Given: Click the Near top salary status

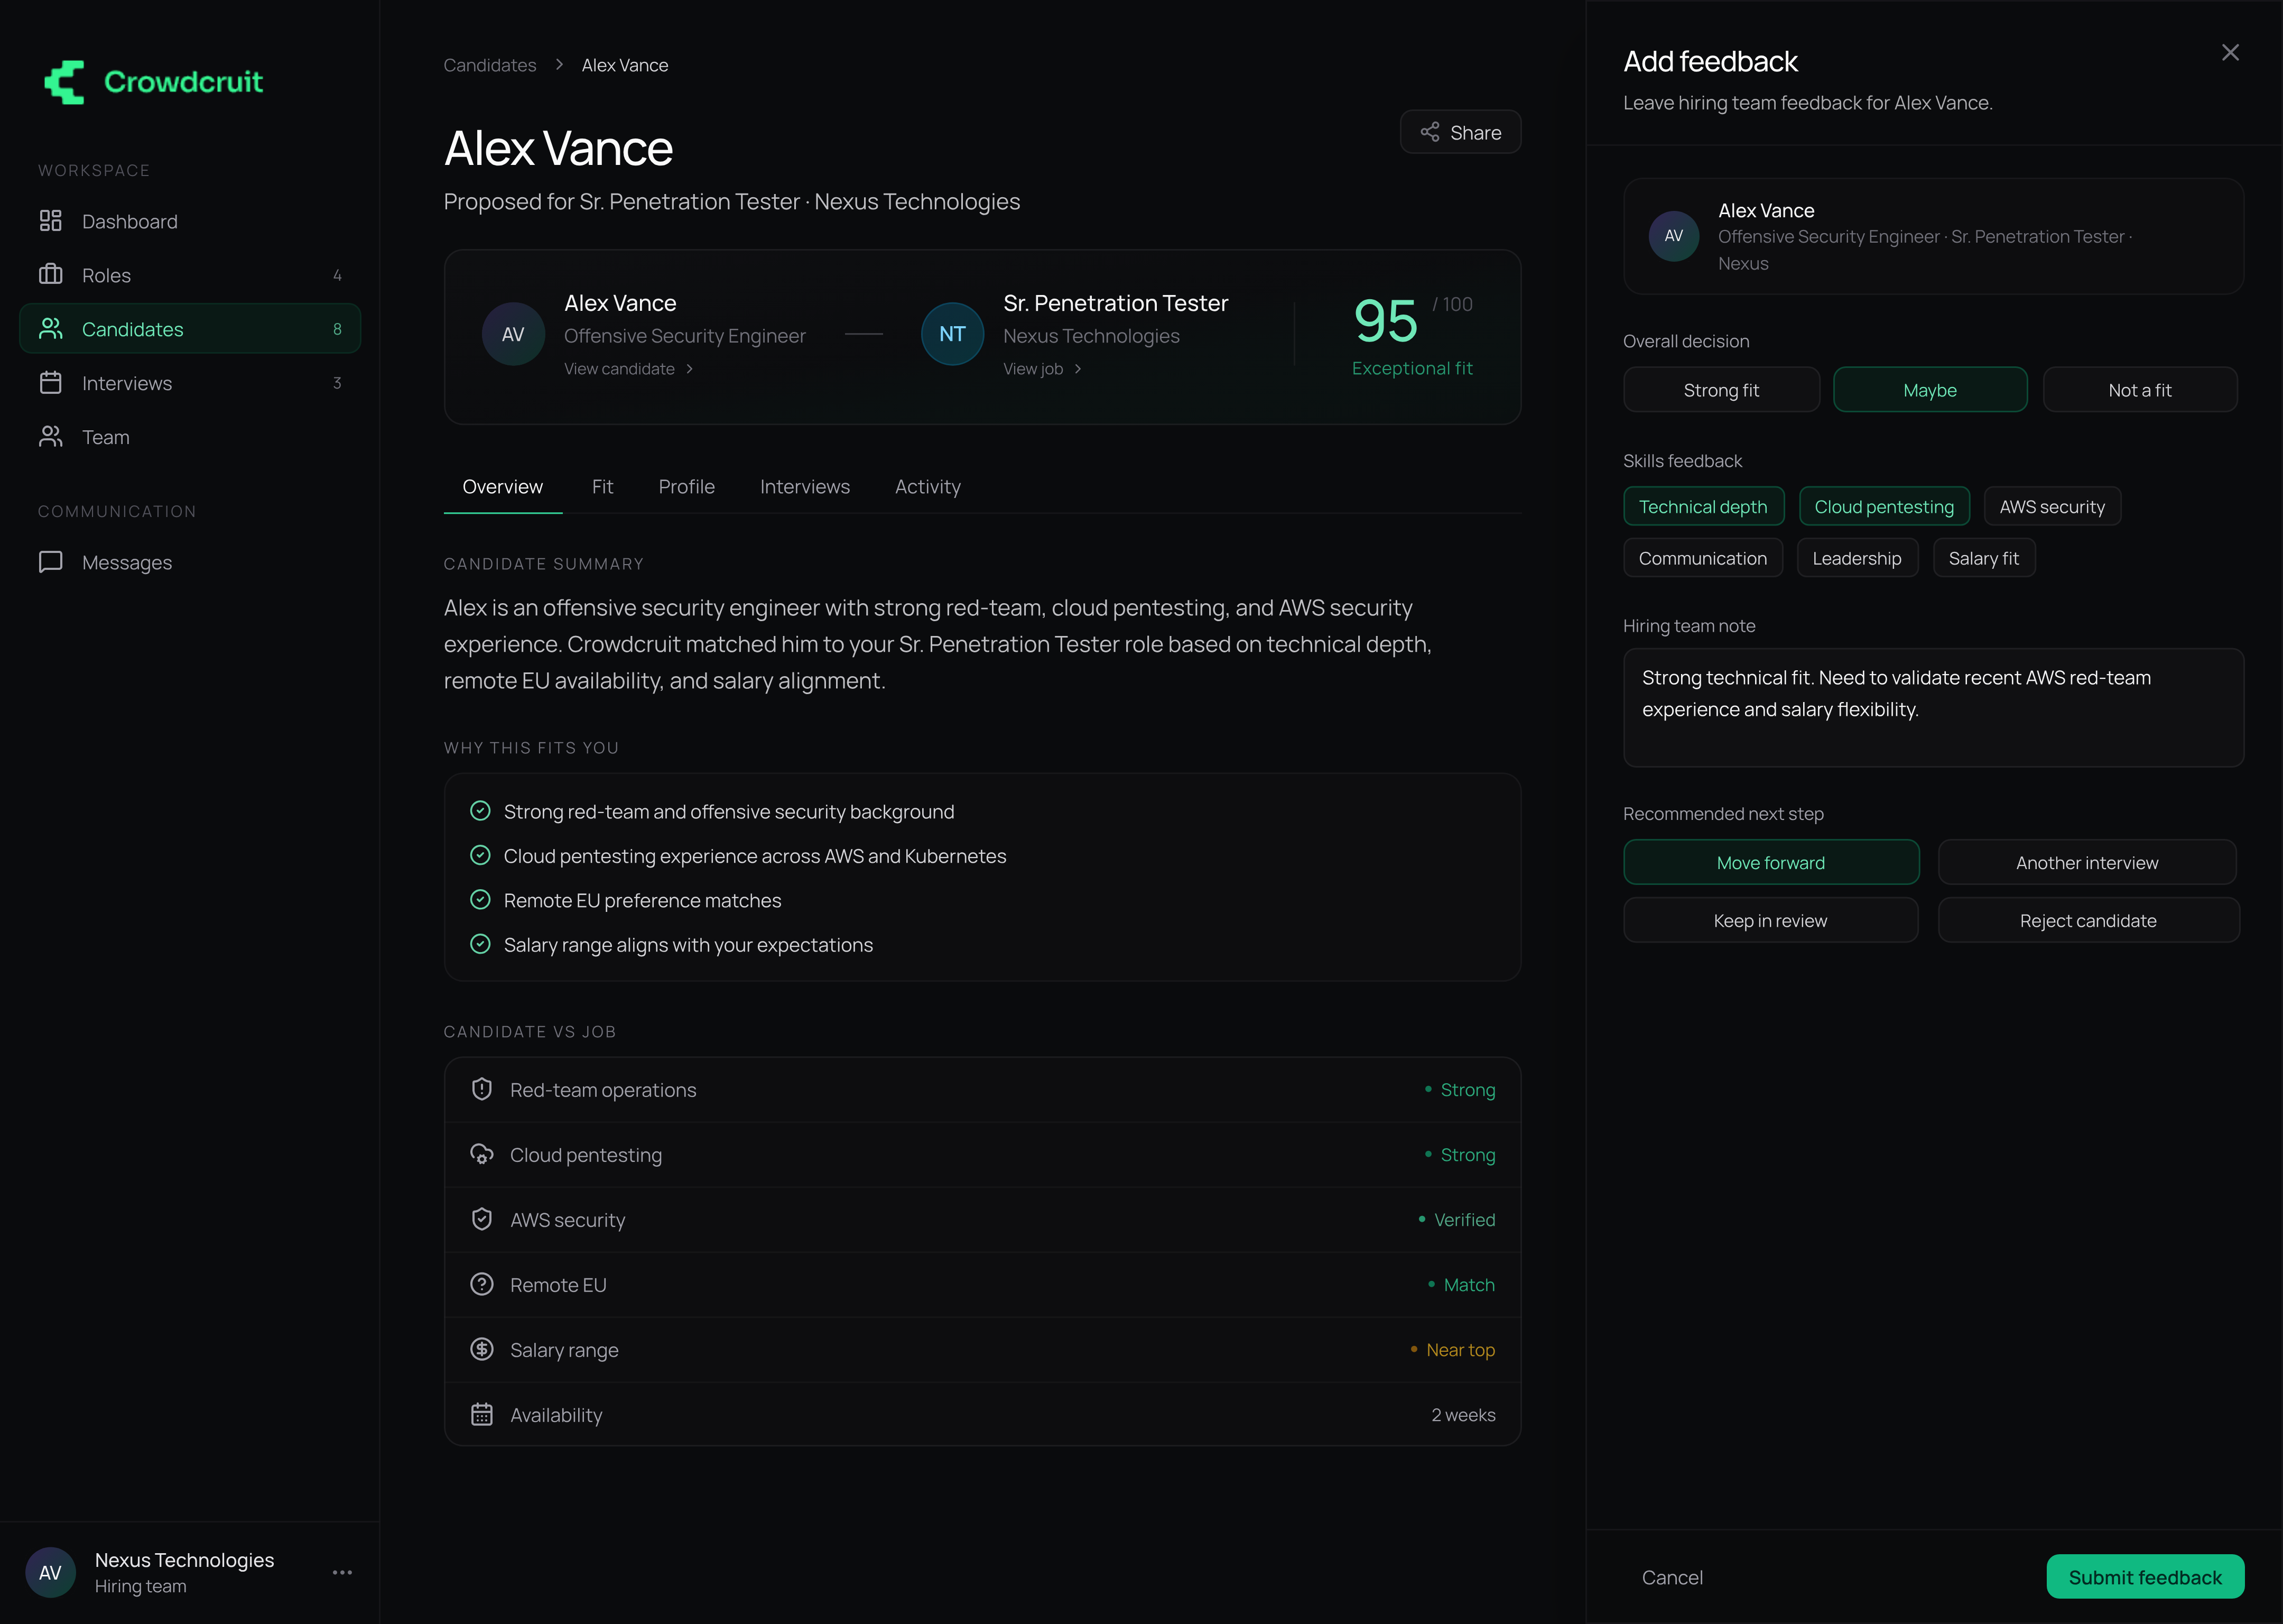Looking at the screenshot, I should tap(1452, 1350).
